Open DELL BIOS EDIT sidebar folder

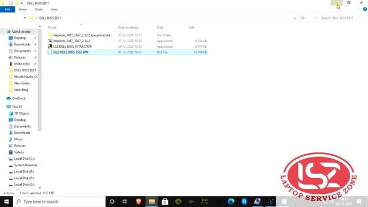tap(25, 70)
